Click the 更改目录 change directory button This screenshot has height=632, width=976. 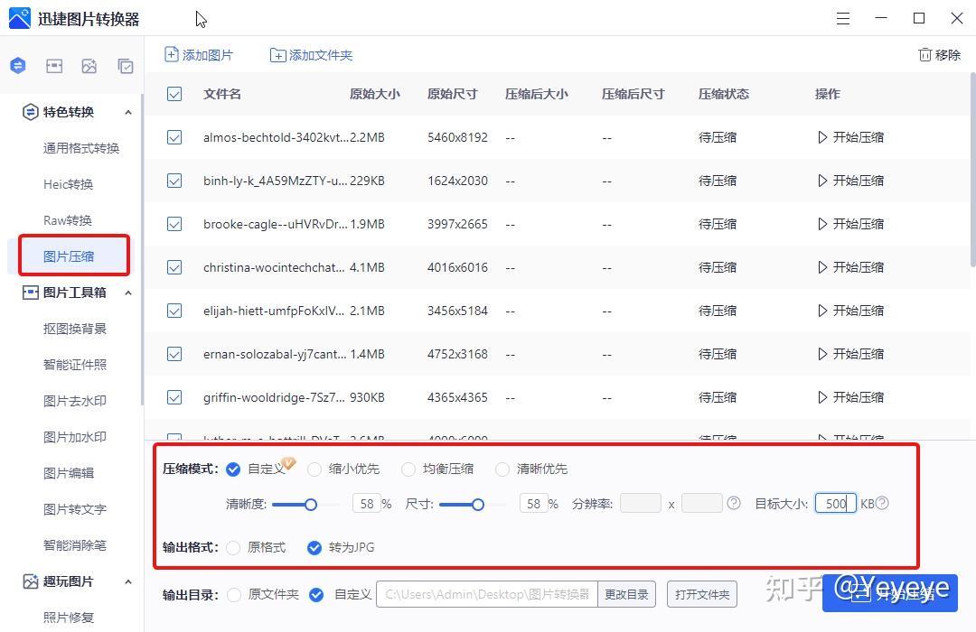pos(626,594)
